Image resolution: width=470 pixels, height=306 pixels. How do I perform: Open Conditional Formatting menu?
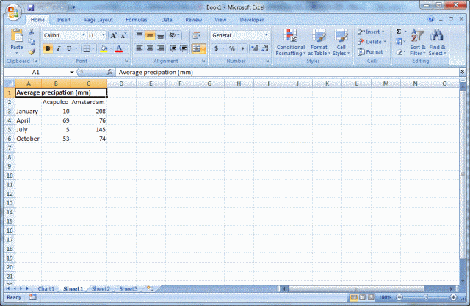point(290,43)
